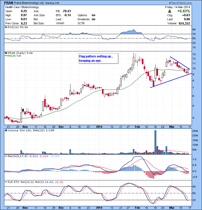This screenshot has height=210, width=202.
Task: Click the green up-triangle change indicator
Action: 170,11
